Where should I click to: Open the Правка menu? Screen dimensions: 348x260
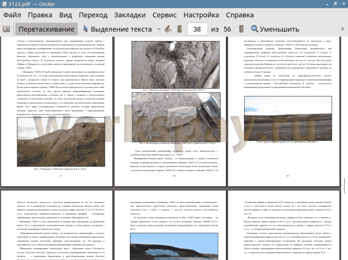(40, 15)
